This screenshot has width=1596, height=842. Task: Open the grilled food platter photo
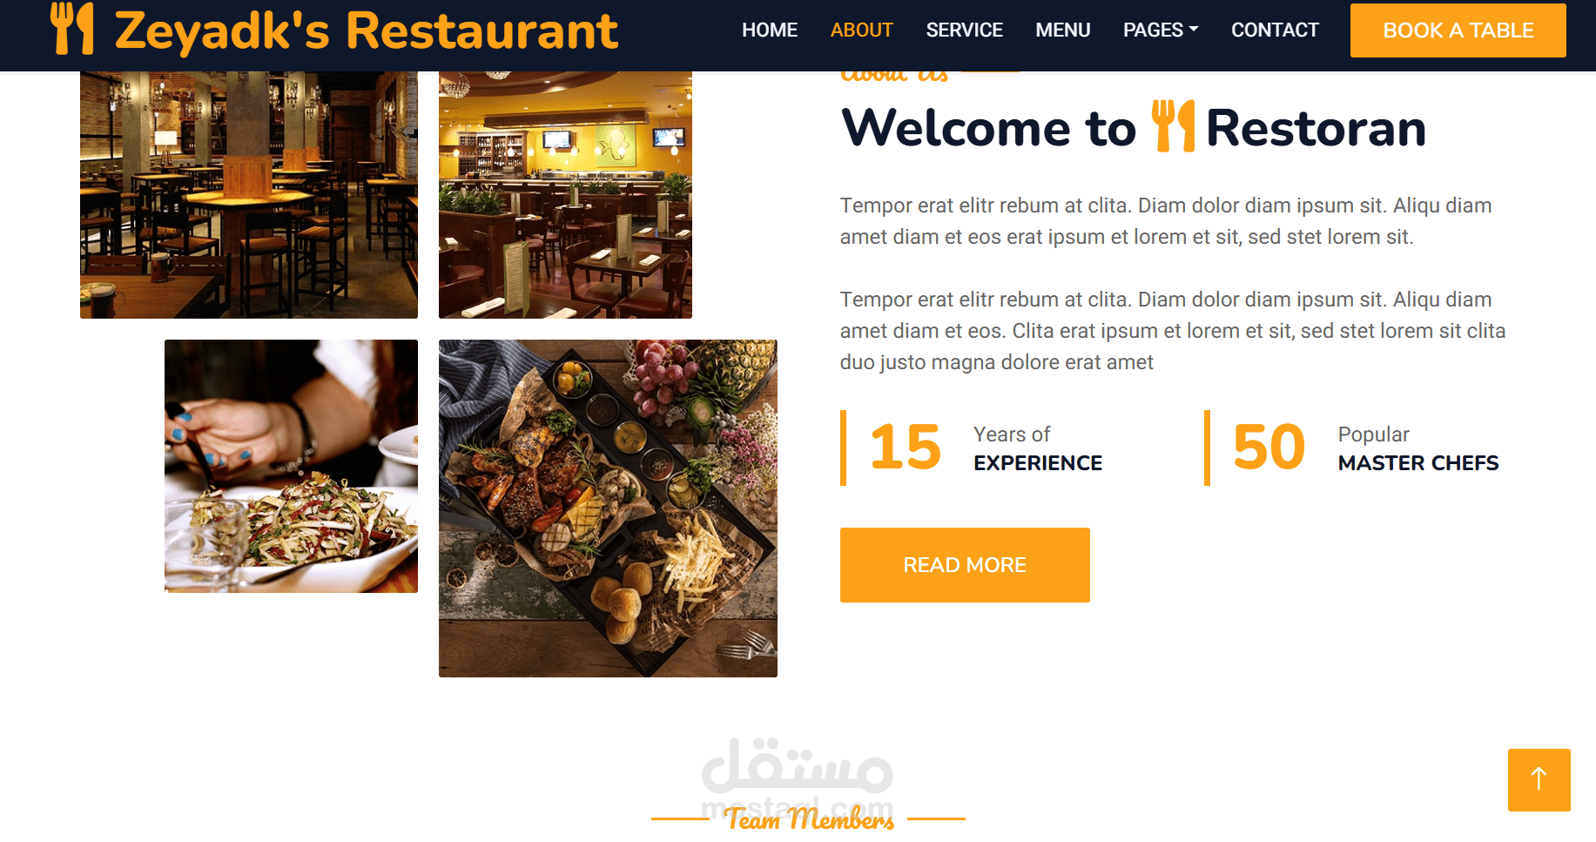[608, 508]
